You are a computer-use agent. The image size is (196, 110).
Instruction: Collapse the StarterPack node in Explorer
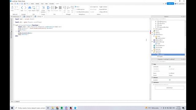(x=152, y=51)
